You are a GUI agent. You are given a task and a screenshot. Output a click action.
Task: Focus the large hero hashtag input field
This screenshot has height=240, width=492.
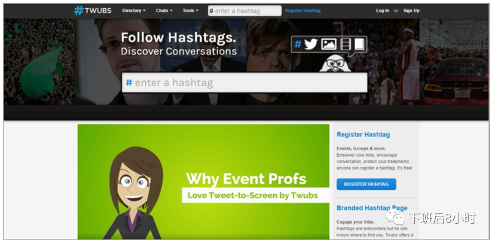tap(245, 83)
